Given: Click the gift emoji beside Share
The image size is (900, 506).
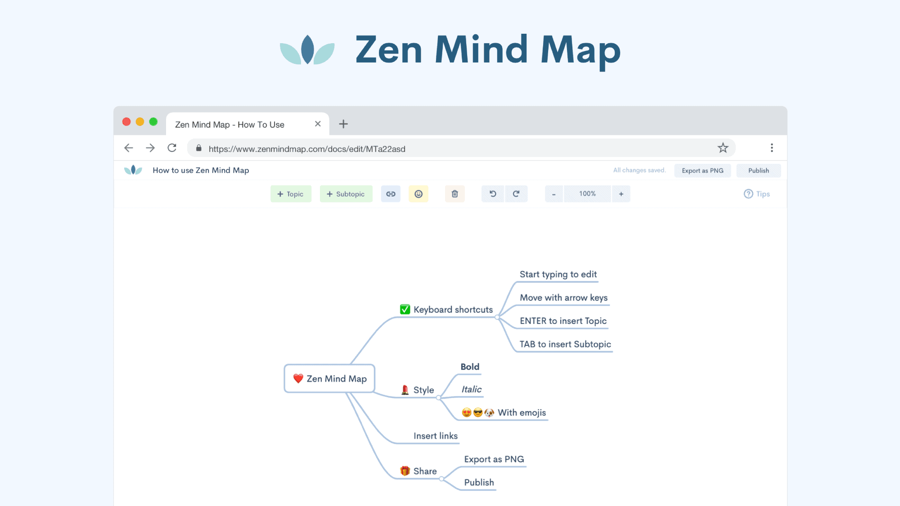Looking at the screenshot, I should (405, 471).
